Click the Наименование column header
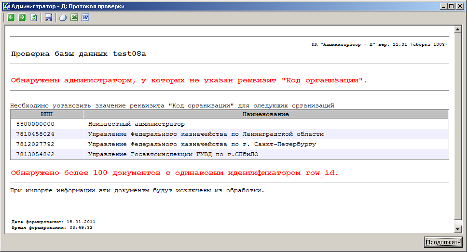467x252 pixels. point(266,114)
